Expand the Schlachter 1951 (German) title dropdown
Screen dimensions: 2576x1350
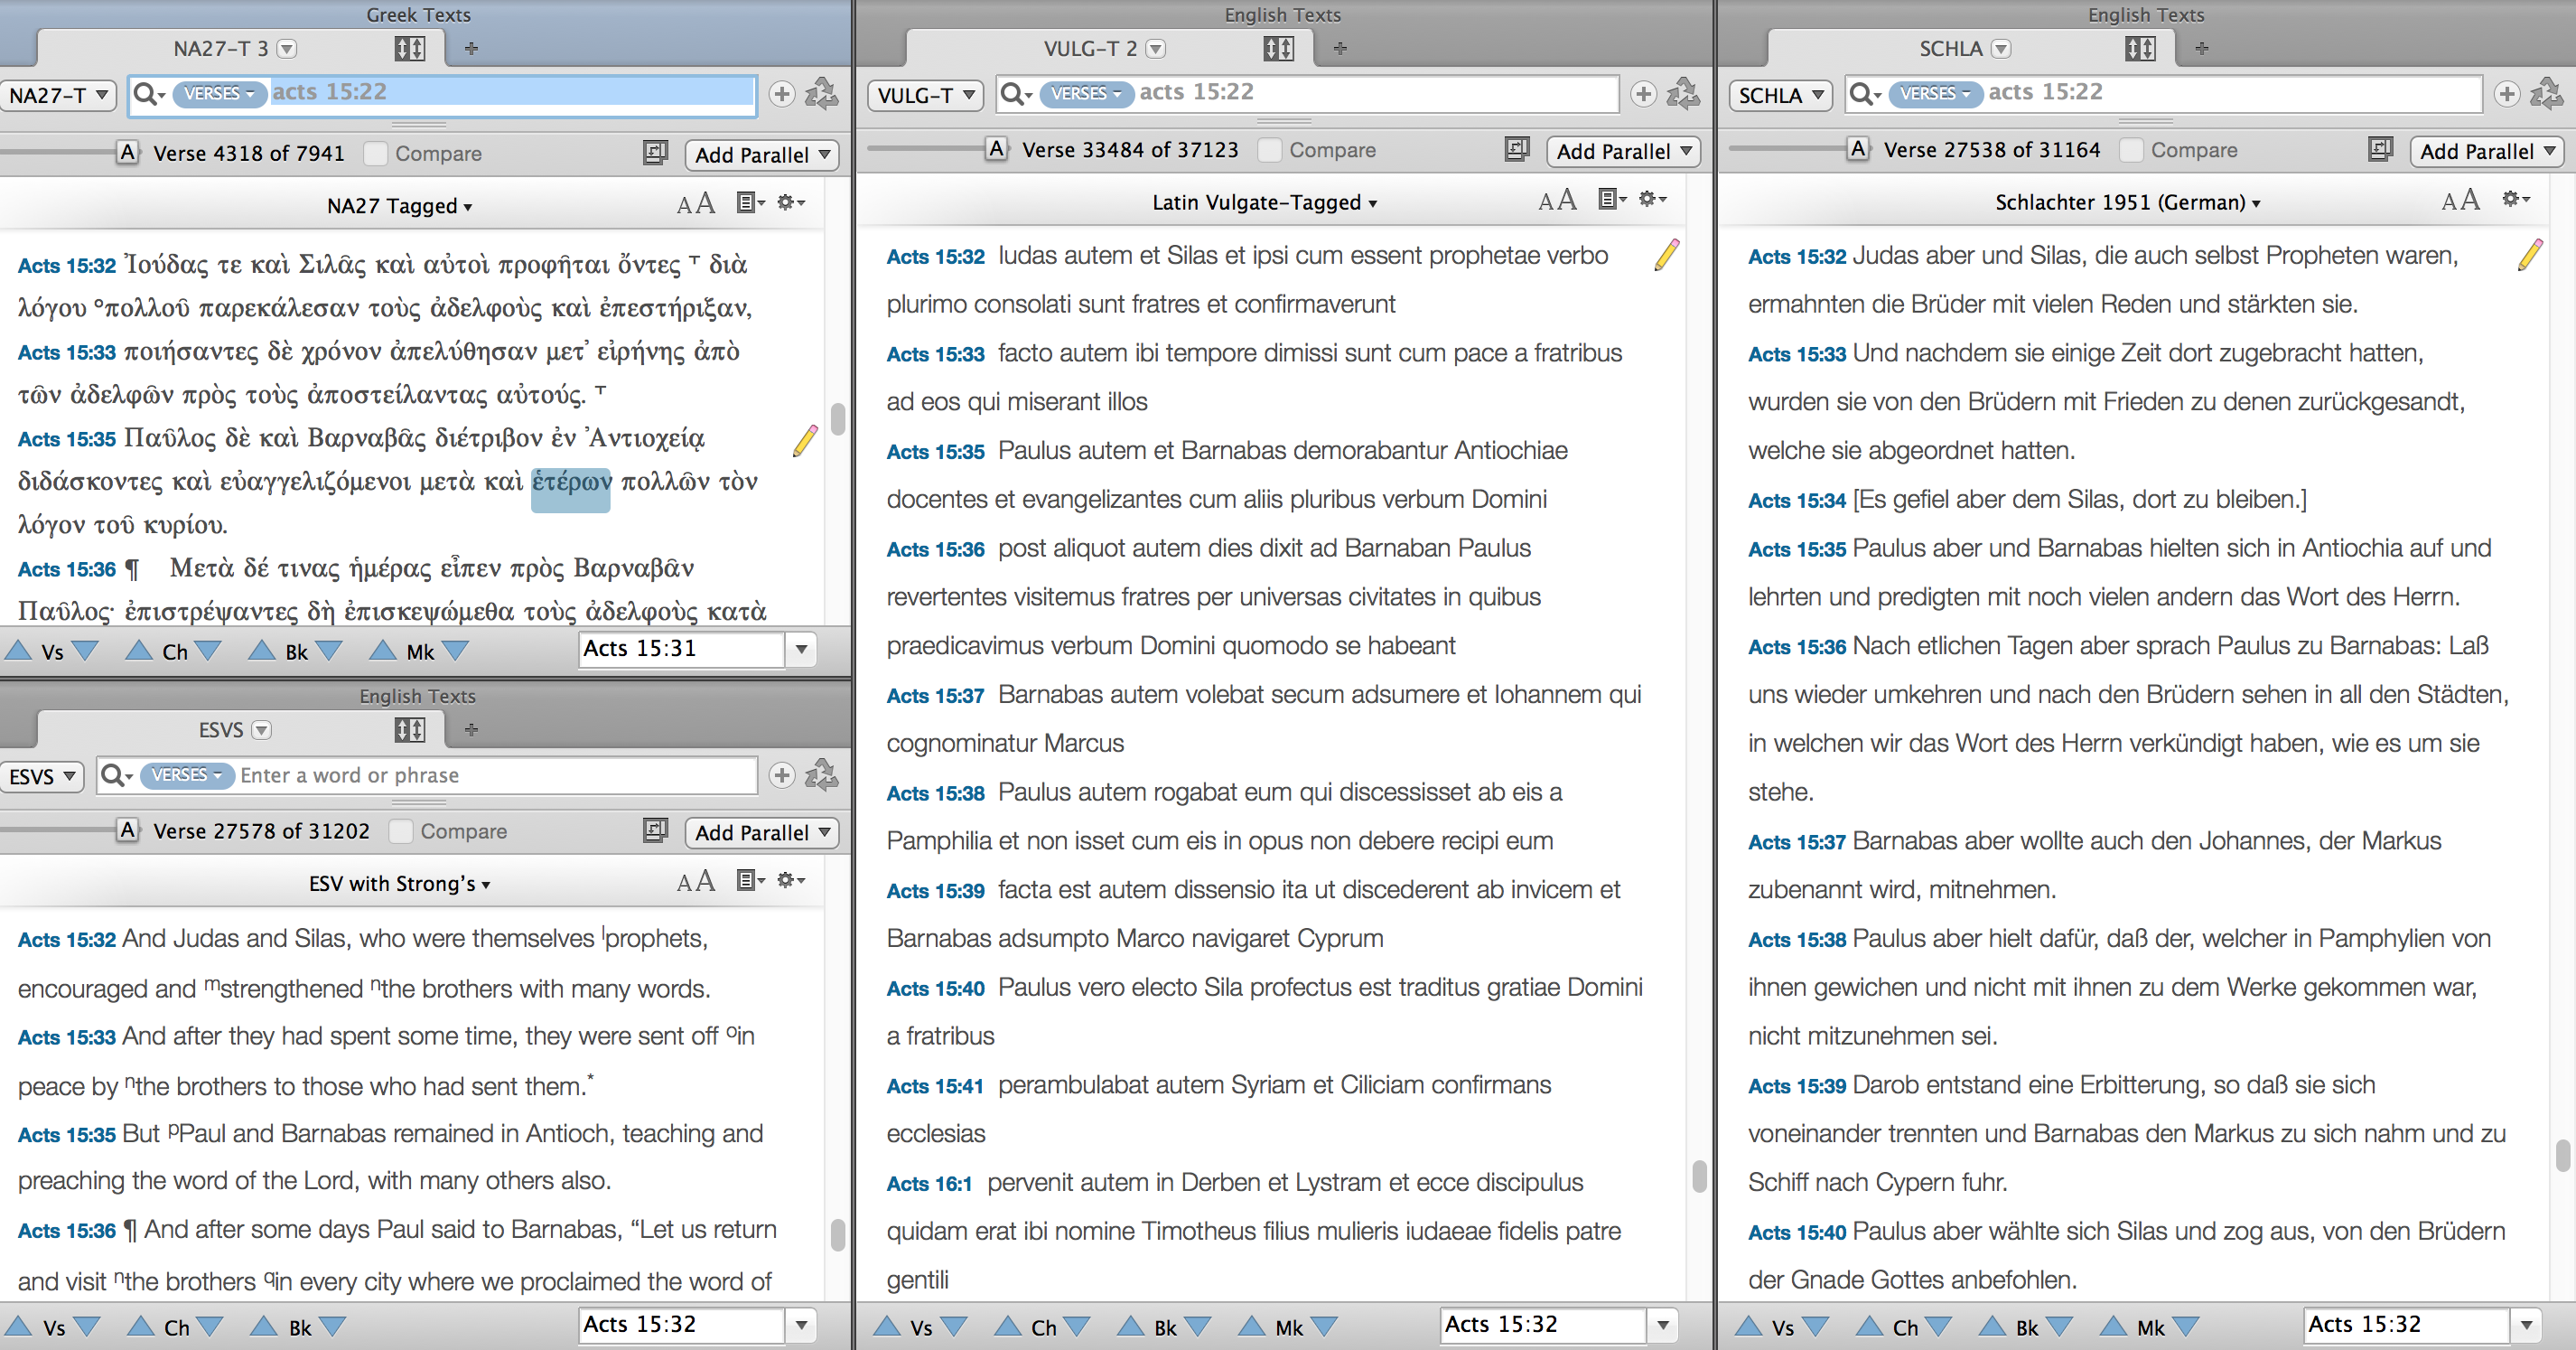pyautogui.click(x=2127, y=202)
